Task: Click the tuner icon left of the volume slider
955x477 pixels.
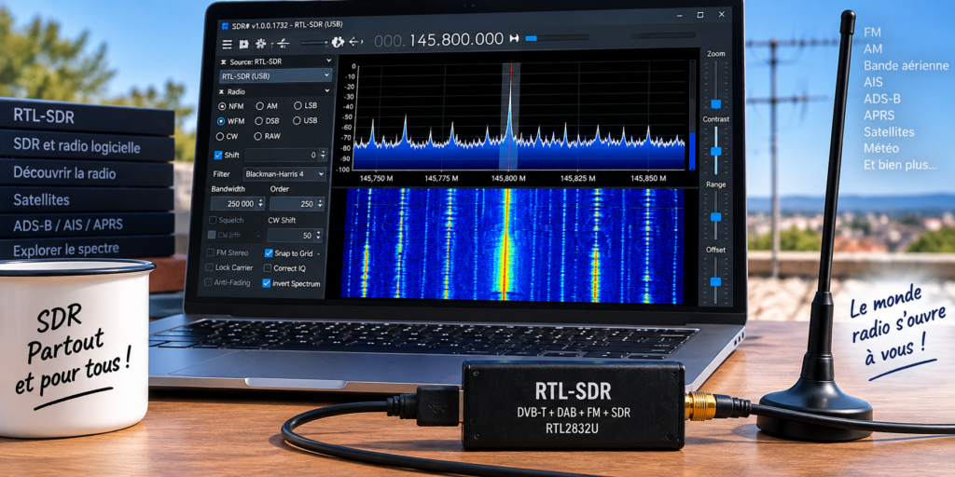Action: 284,43
